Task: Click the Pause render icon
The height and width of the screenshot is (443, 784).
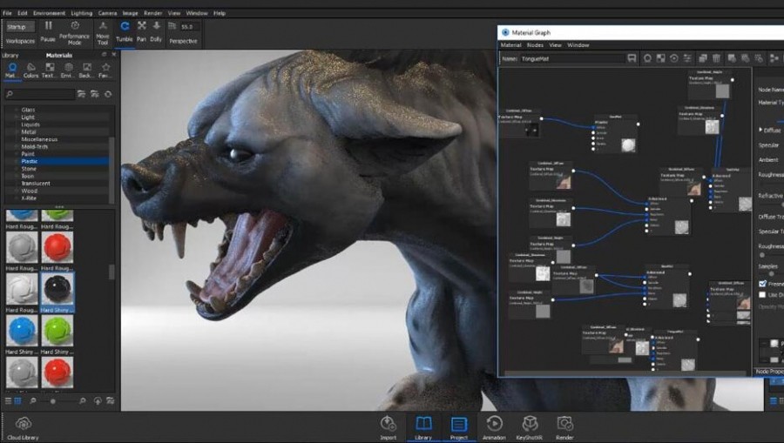Action: 48,25
